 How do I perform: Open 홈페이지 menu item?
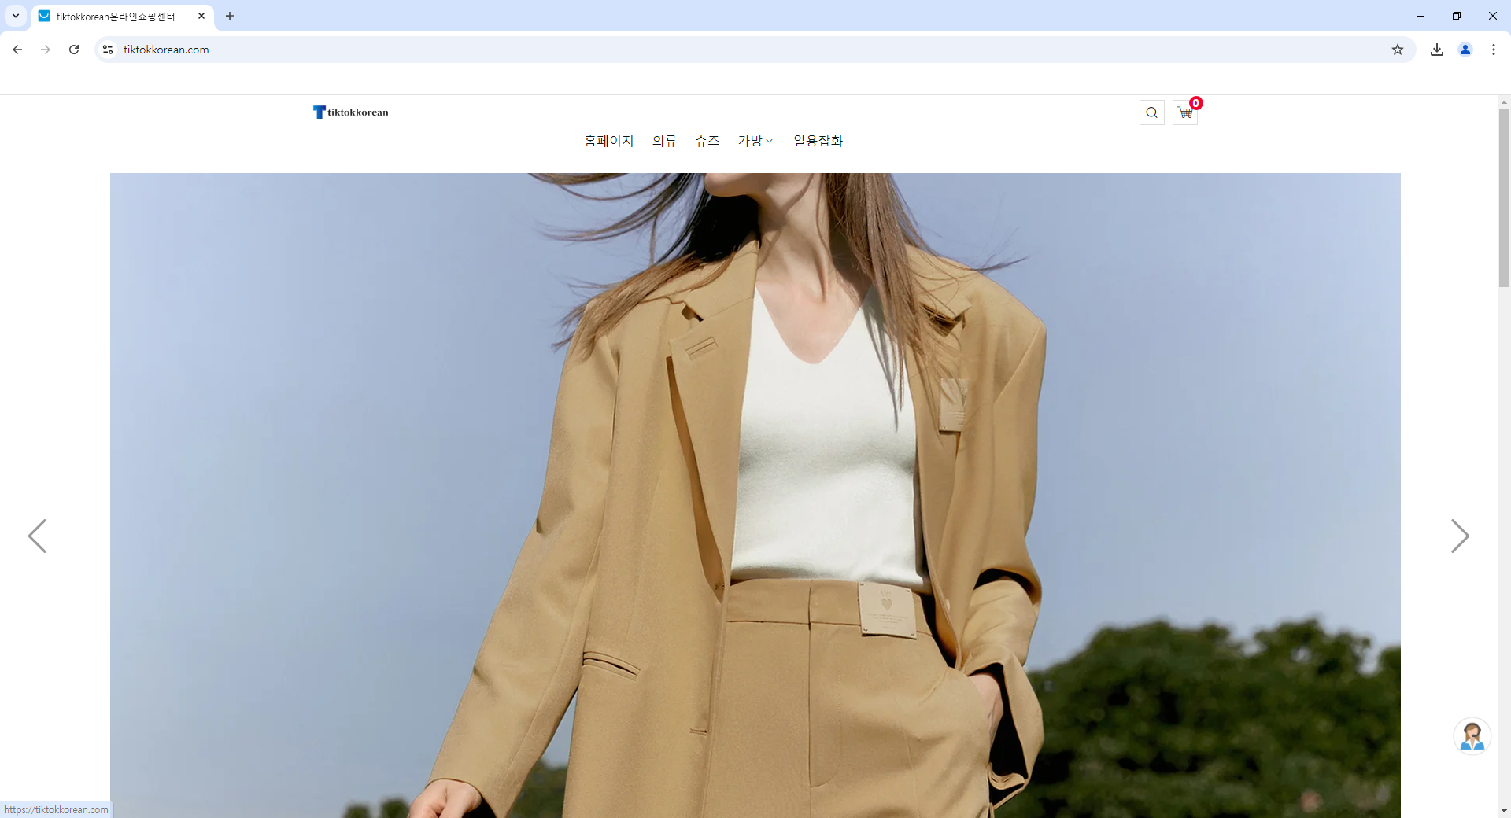[608, 141]
